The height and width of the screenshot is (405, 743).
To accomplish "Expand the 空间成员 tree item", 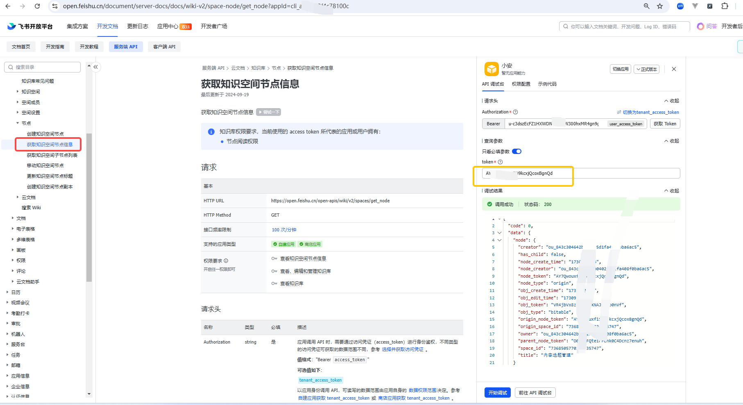I will coord(18,102).
